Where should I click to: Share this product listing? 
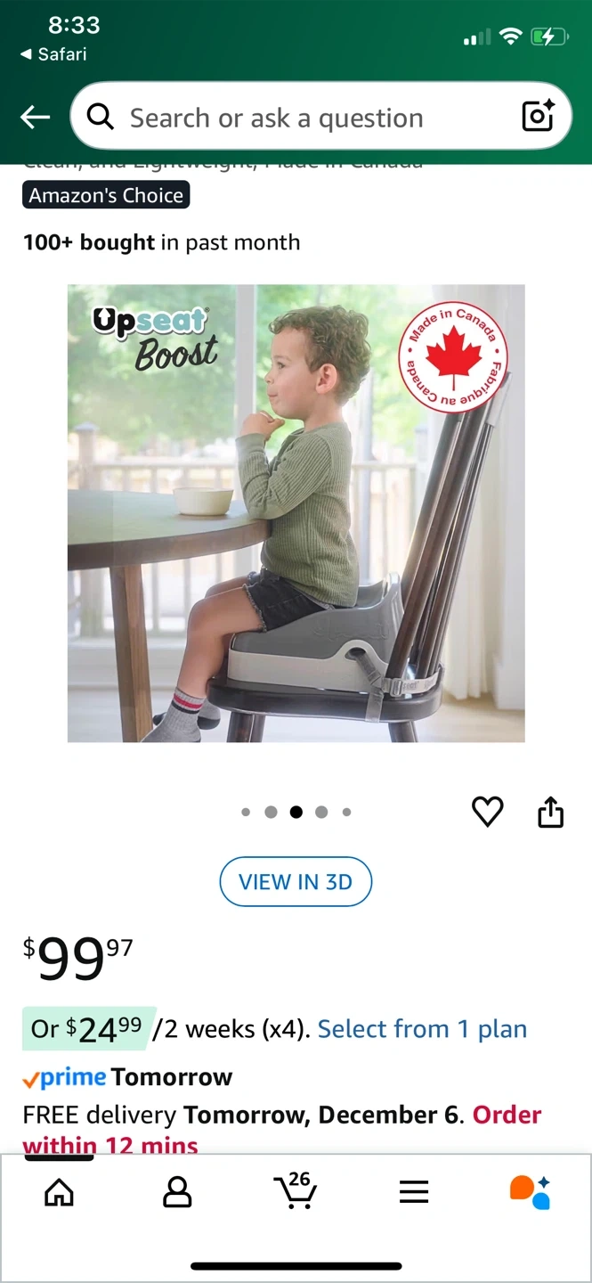(x=550, y=812)
